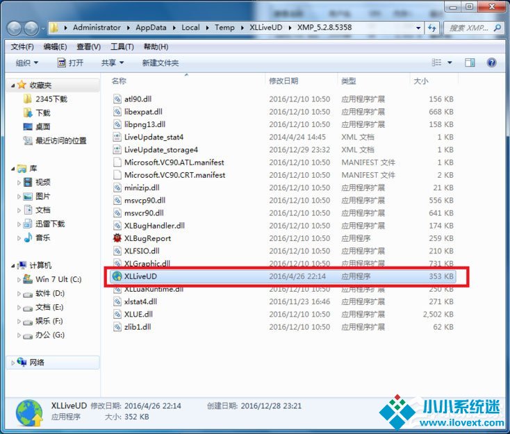
Task: Click Local in address breadcrumb
Action: [190, 28]
